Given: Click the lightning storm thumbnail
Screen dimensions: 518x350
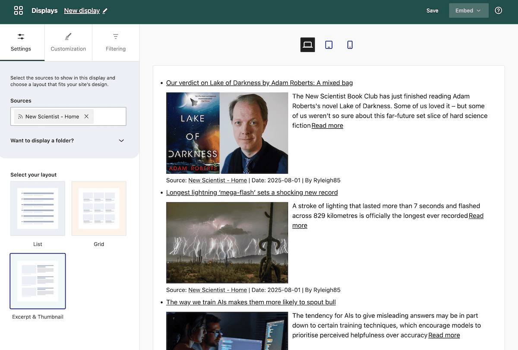Looking at the screenshot, I should click(x=227, y=243).
